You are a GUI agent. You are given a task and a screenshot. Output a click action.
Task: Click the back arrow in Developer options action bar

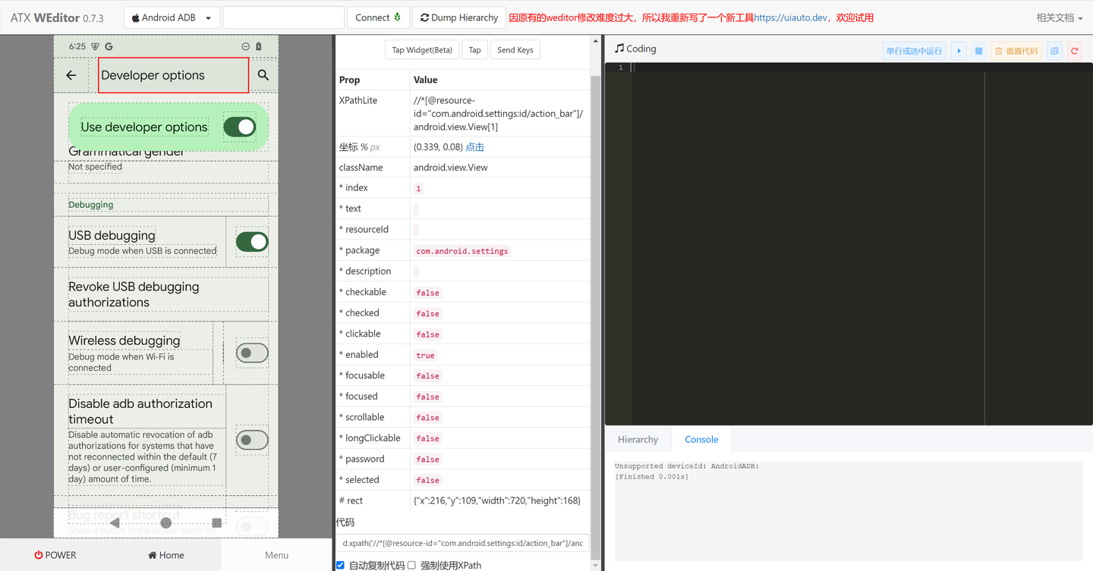(x=71, y=75)
